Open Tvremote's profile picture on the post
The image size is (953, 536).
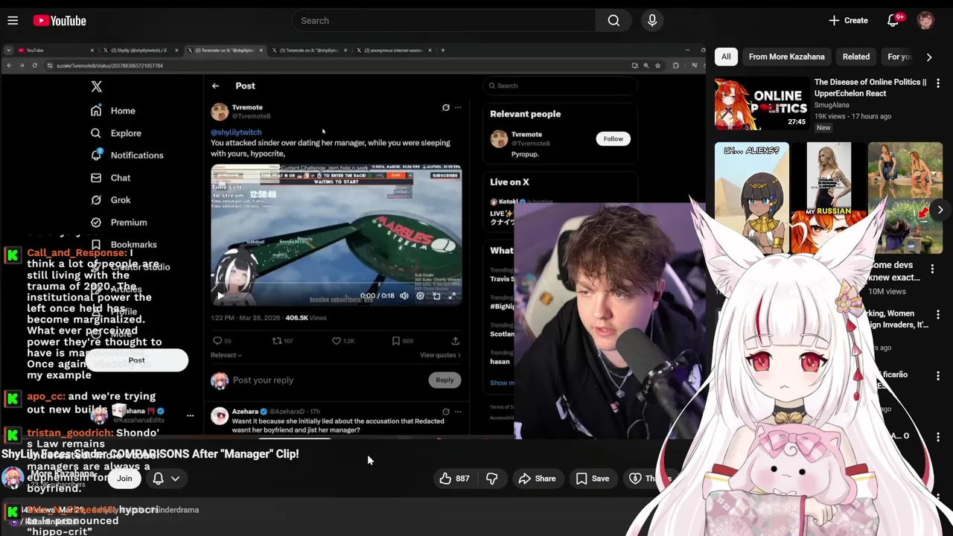coord(220,112)
